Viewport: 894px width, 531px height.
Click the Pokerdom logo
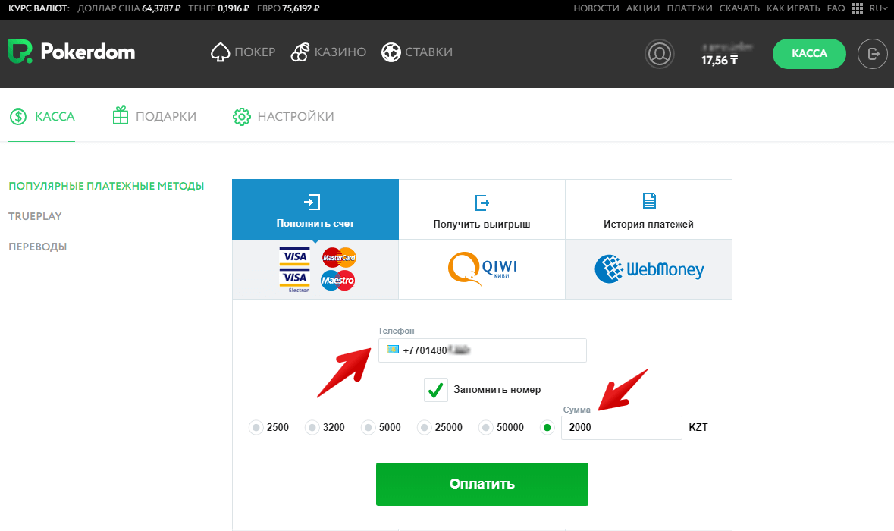pyautogui.click(x=71, y=52)
